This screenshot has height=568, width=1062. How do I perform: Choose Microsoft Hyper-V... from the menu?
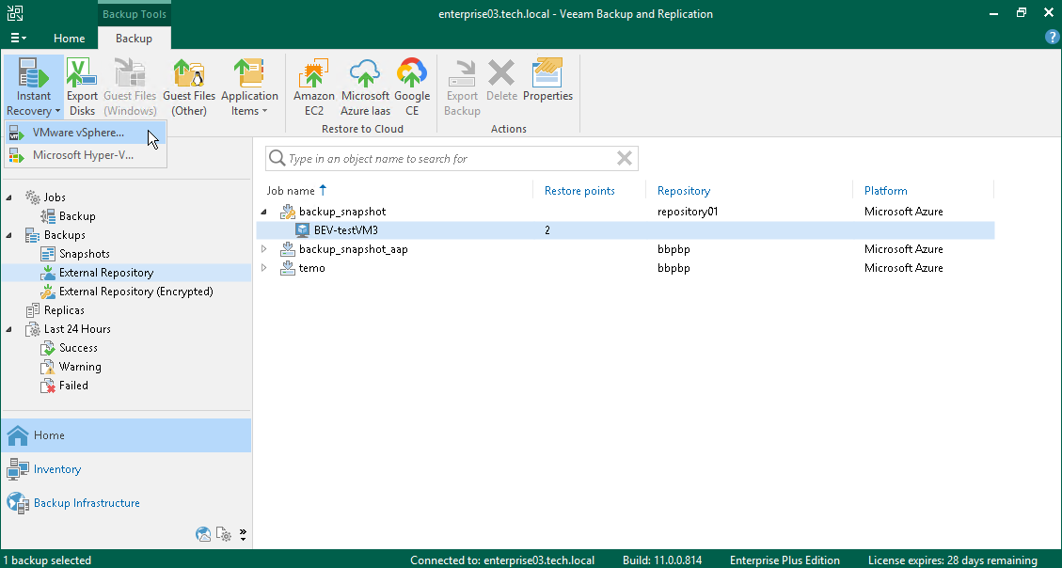pos(86,155)
